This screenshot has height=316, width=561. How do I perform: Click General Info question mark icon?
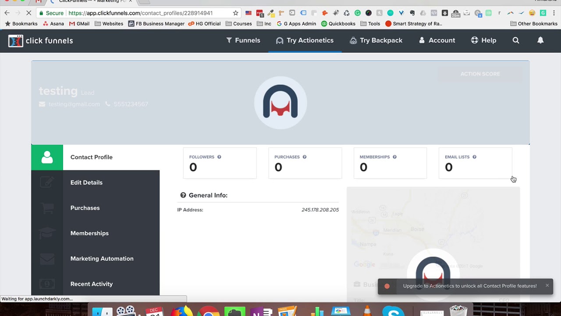tap(183, 195)
